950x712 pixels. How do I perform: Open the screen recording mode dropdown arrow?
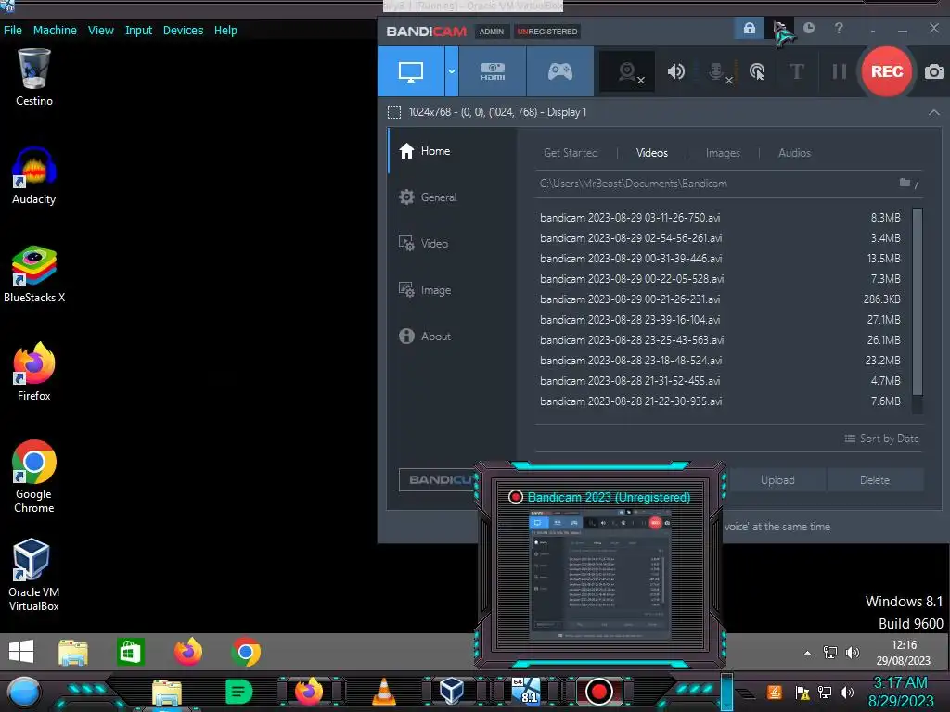tap(452, 71)
